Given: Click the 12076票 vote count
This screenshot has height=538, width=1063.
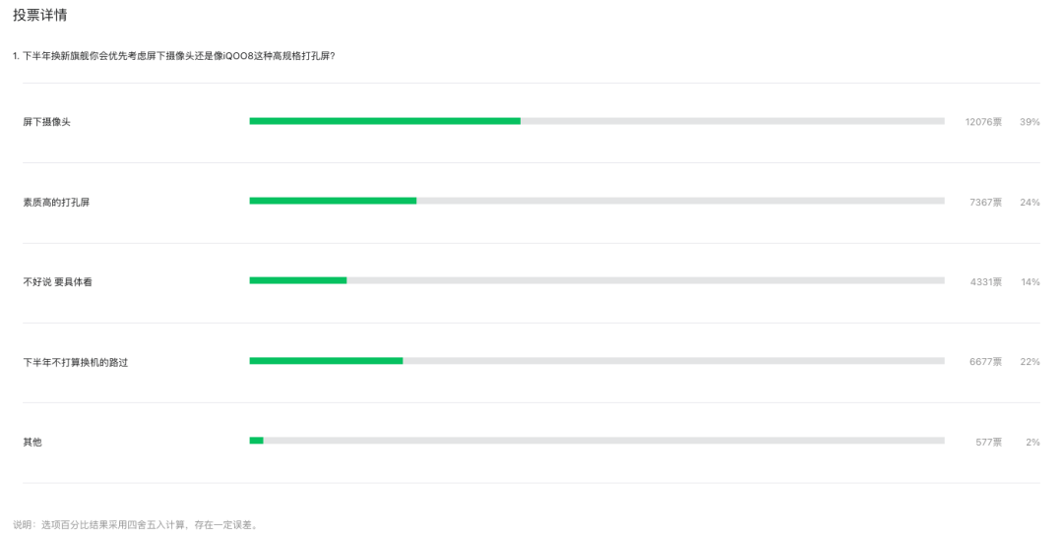Looking at the screenshot, I should click(x=983, y=122).
